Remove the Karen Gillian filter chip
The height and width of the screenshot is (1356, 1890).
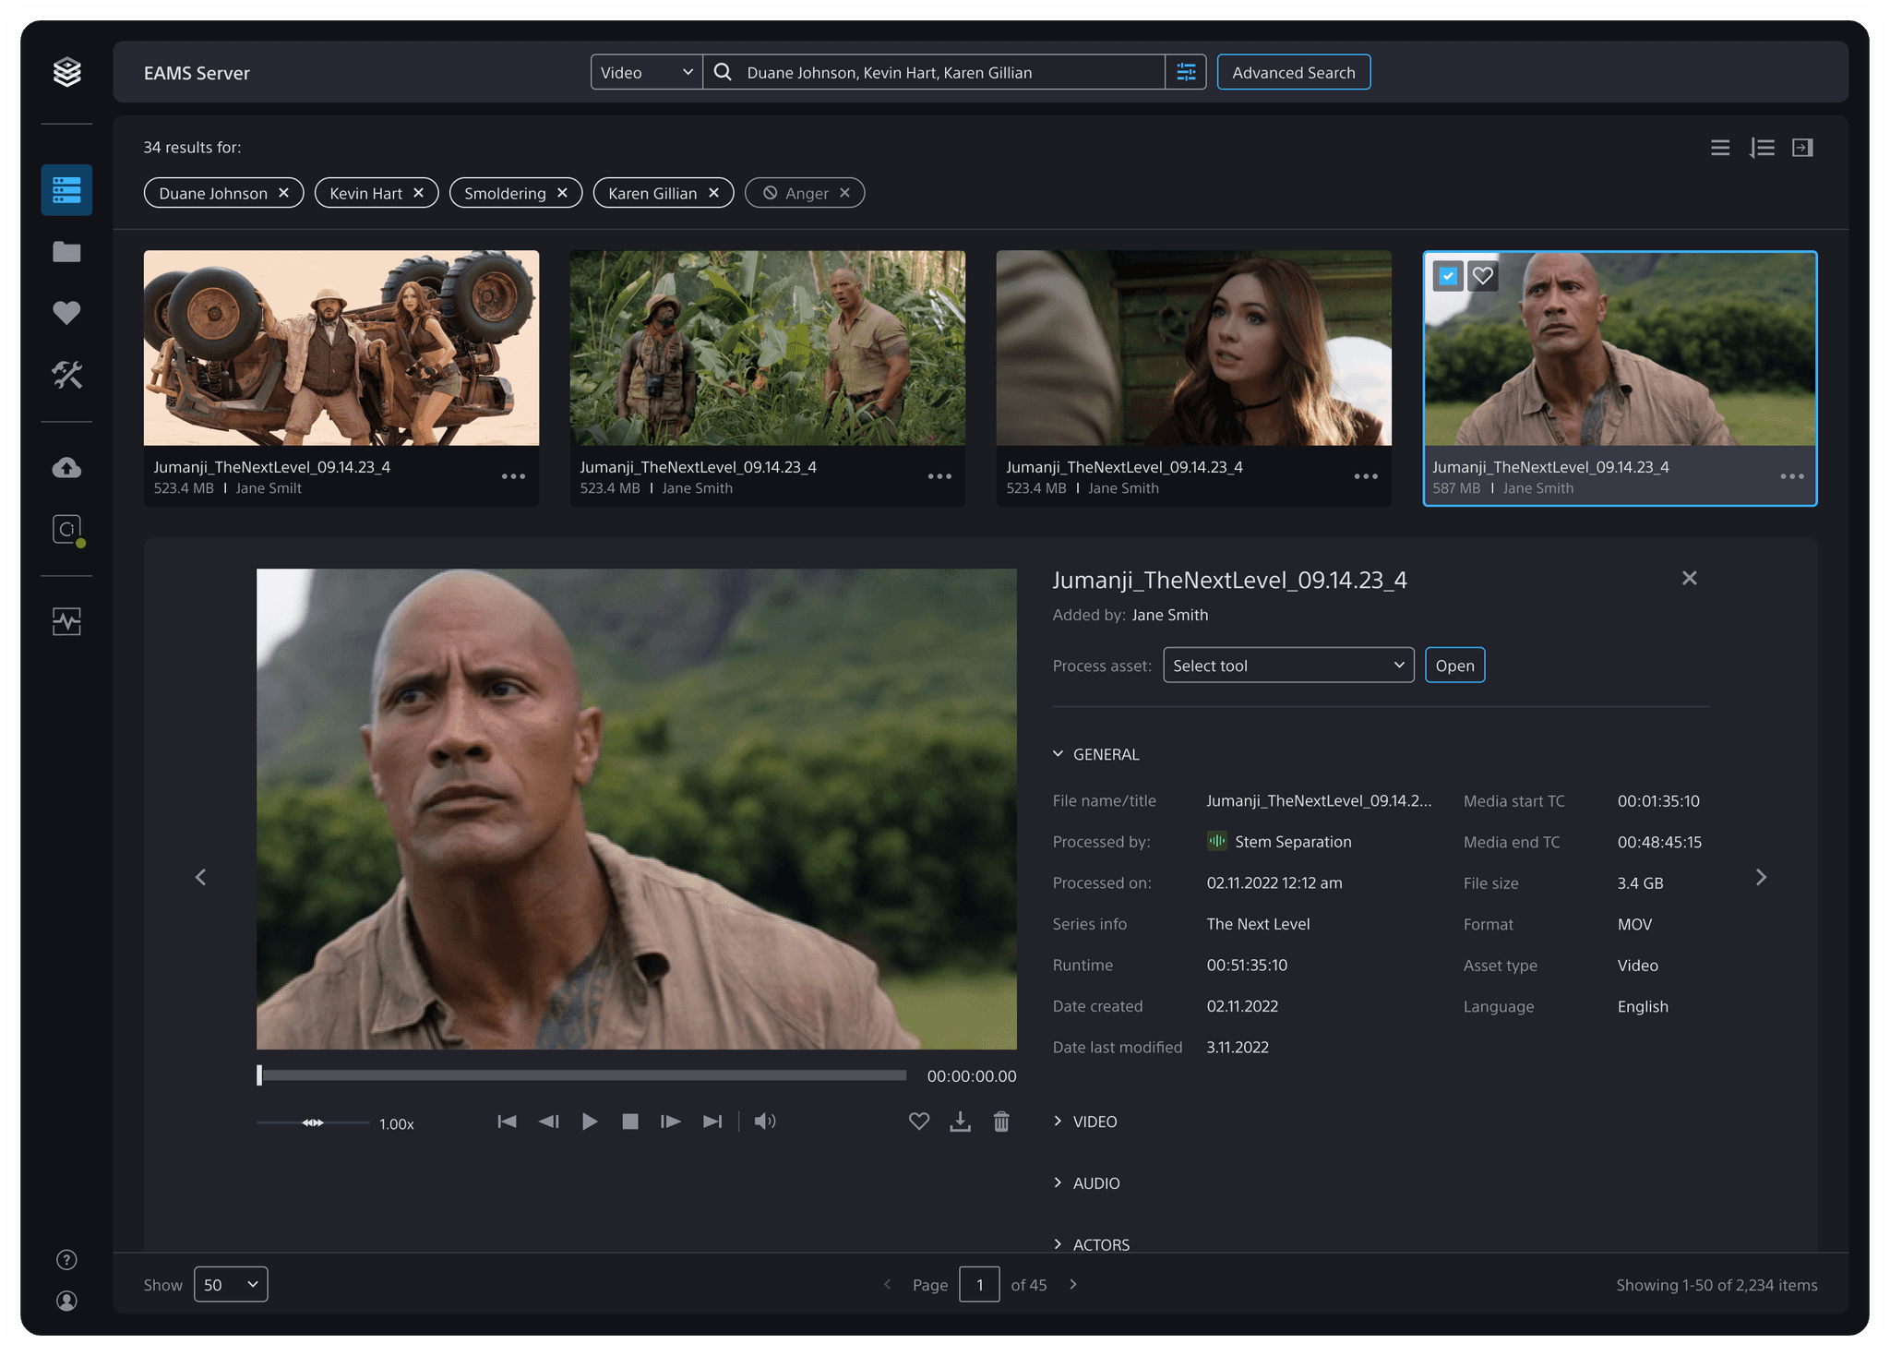(713, 193)
